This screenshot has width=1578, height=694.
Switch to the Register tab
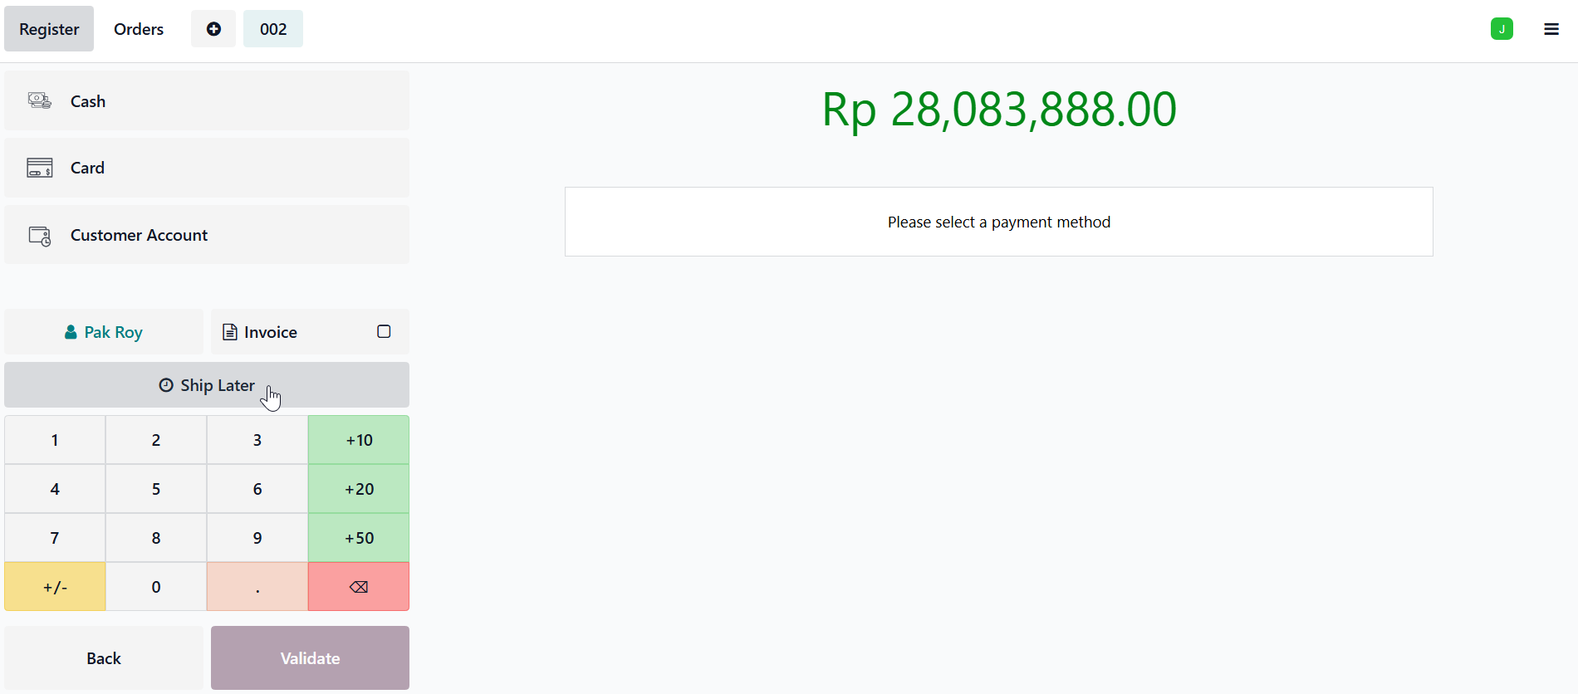[x=49, y=29]
